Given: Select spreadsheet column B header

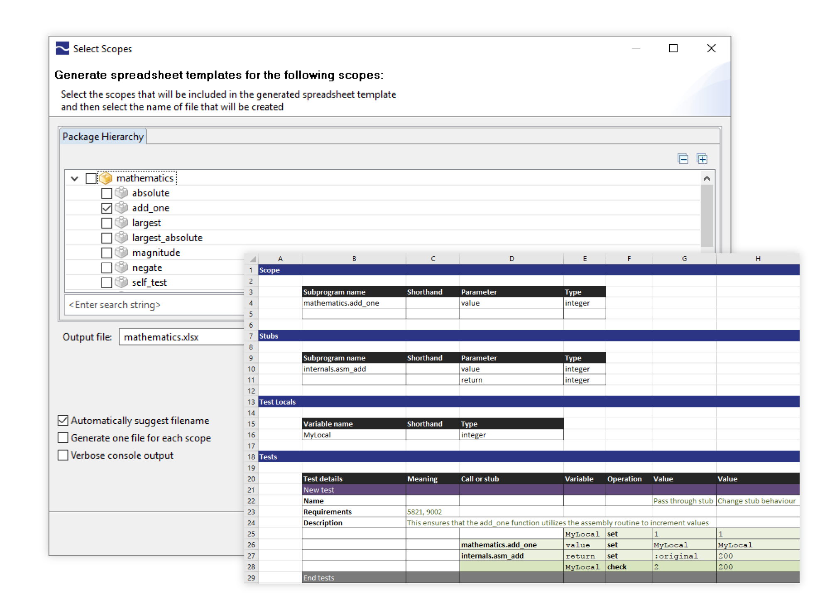Looking at the screenshot, I should (354, 258).
